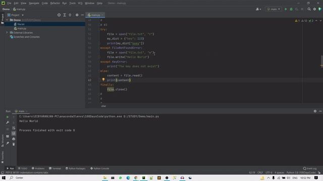Rerun main using Run panel play icon
Image resolution: width=323 pixels, height=181 pixels.
(8, 117)
